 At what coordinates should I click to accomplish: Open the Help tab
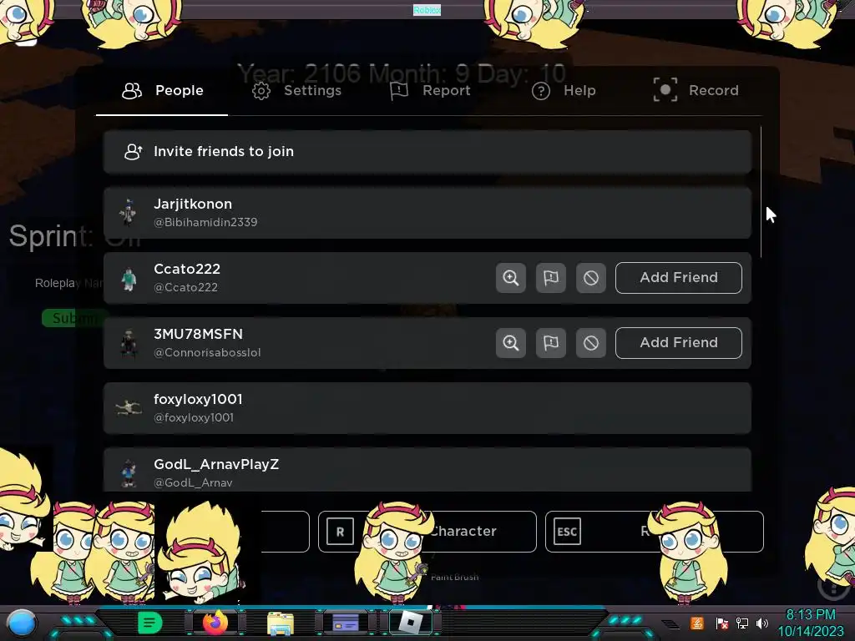click(x=564, y=90)
